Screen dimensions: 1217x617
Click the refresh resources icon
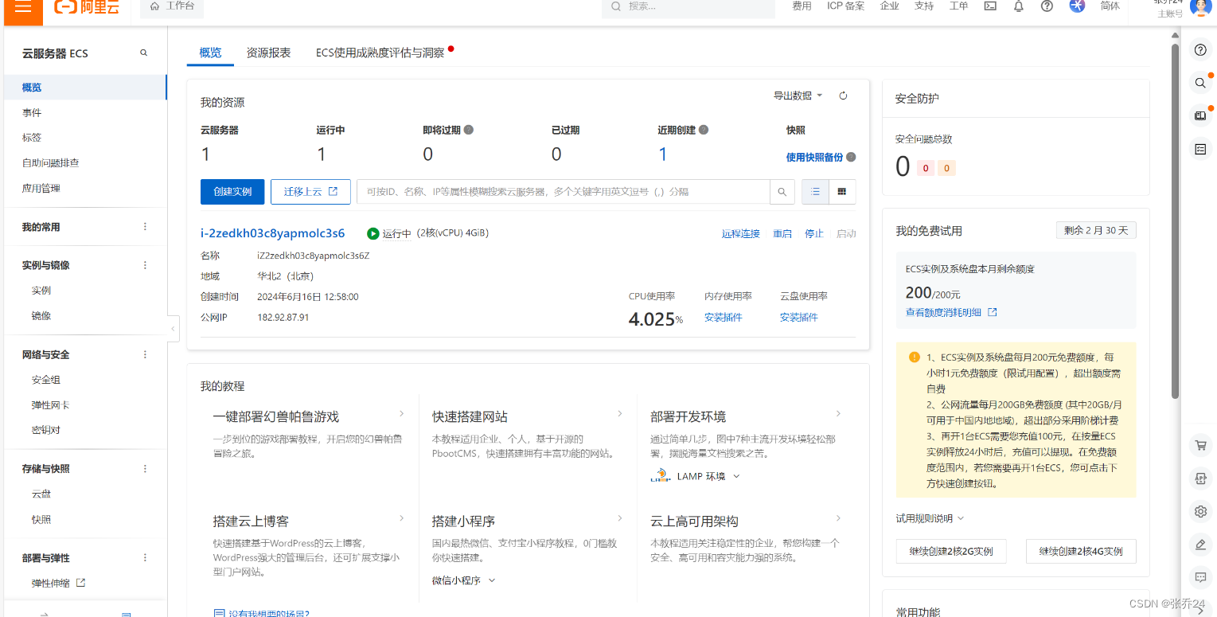[x=843, y=96]
